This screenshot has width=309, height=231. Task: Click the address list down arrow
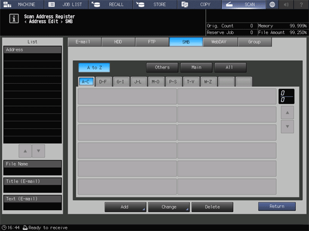38,151
